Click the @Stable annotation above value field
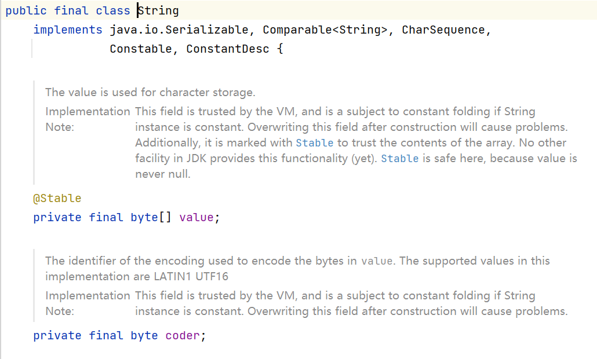This screenshot has width=597, height=359. coord(57,199)
